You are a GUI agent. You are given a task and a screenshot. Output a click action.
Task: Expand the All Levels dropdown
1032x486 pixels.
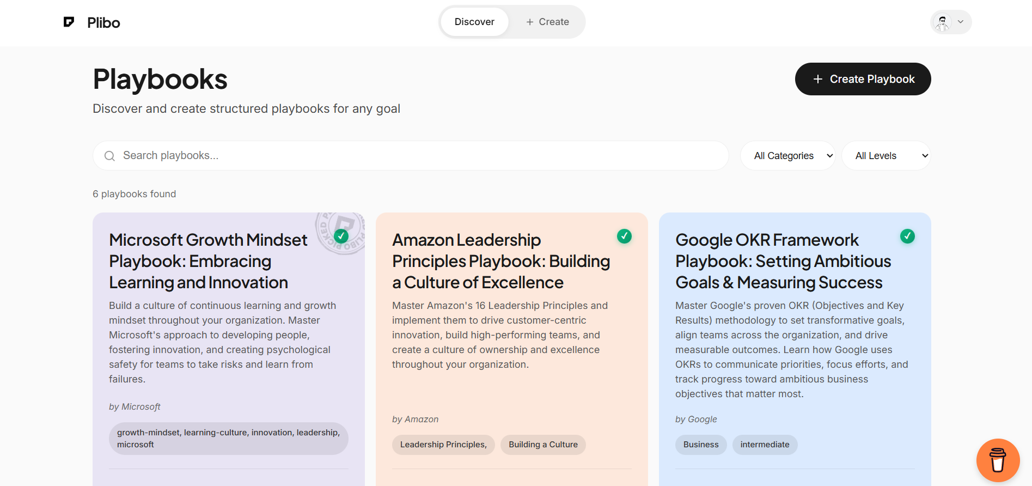tap(886, 156)
